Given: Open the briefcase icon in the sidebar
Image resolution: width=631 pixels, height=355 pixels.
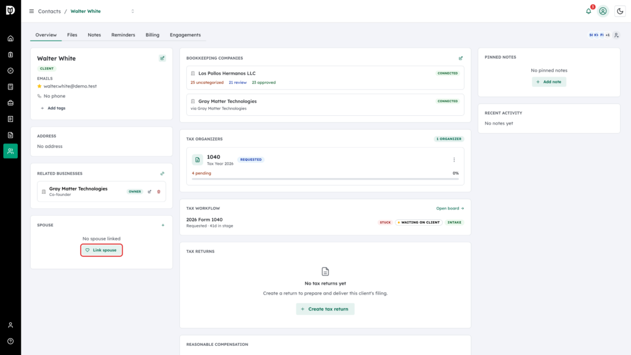Looking at the screenshot, I should 10,103.
